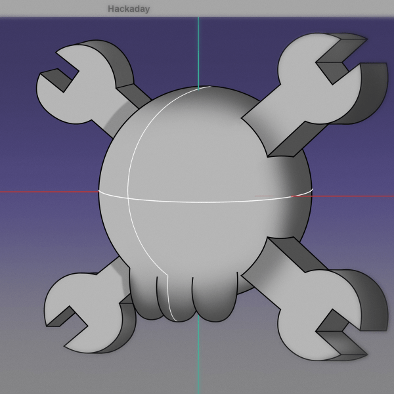The width and height of the screenshot is (394, 394).
Task: Click the cyan vertical axis above the sphere
Action: click(x=198, y=53)
